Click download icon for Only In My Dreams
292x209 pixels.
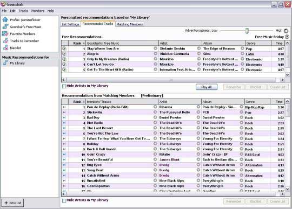click(x=64, y=59)
